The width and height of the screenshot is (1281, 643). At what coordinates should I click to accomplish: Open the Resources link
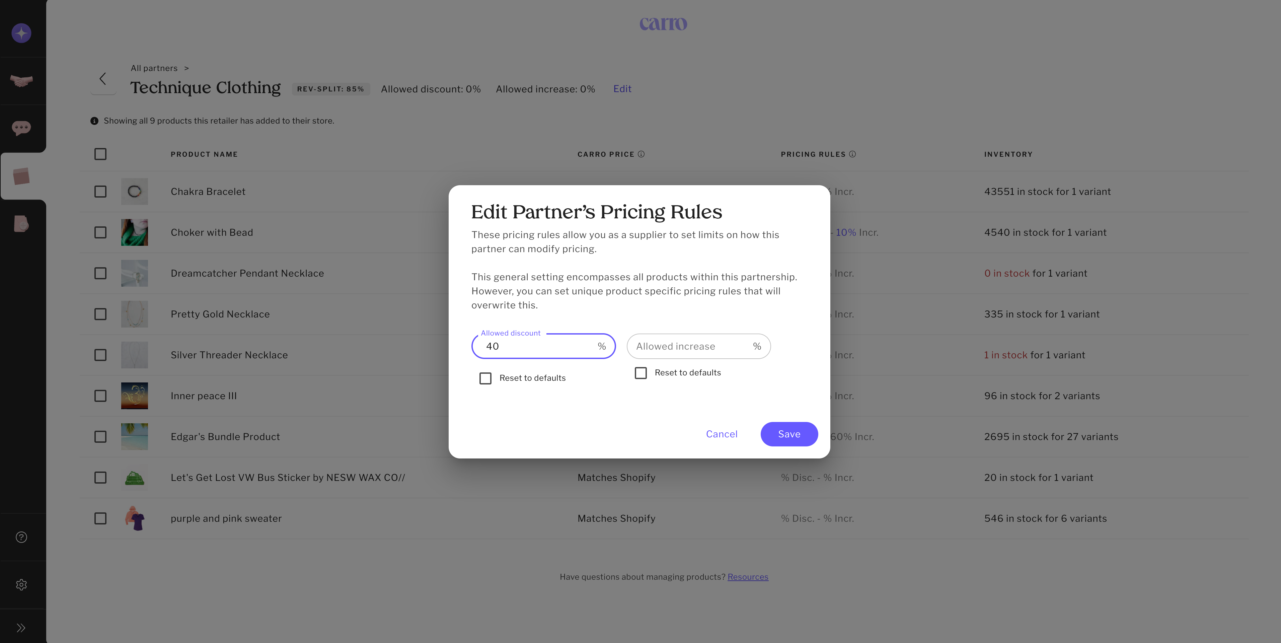747,577
